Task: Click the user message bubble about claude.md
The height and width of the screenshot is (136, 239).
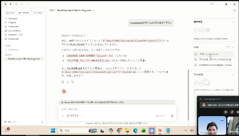Action: pos(151,23)
